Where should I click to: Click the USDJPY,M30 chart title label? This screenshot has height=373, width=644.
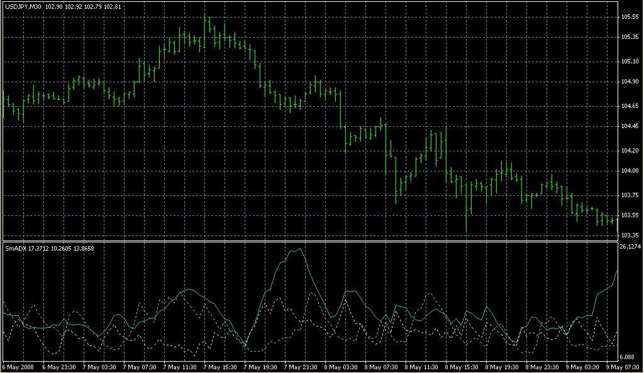point(23,6)
